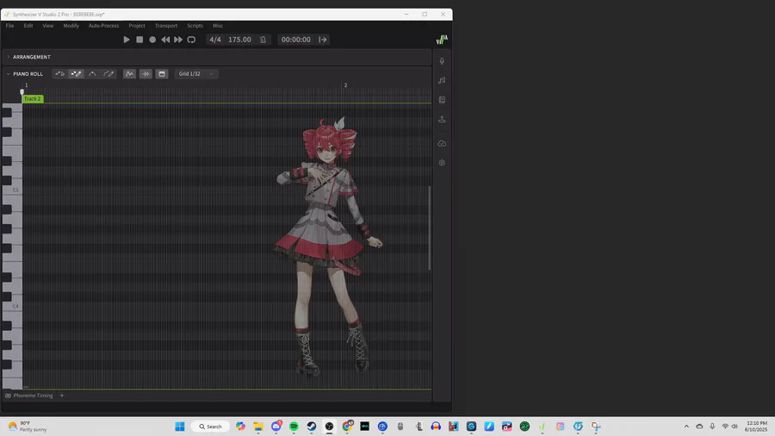The height and width of the screenshot is (436, 775).
Task: Show hidden system tray icons
Action: click(686, 427)
